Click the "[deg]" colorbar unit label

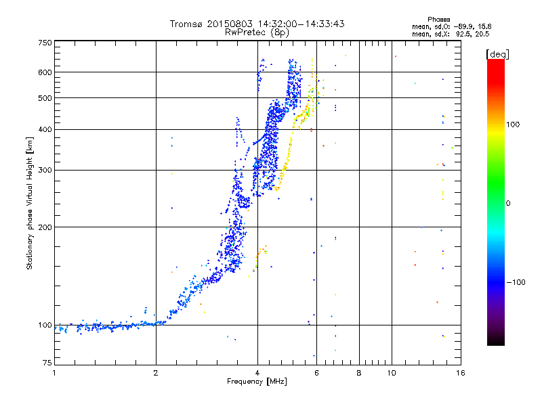coord(497,54)
